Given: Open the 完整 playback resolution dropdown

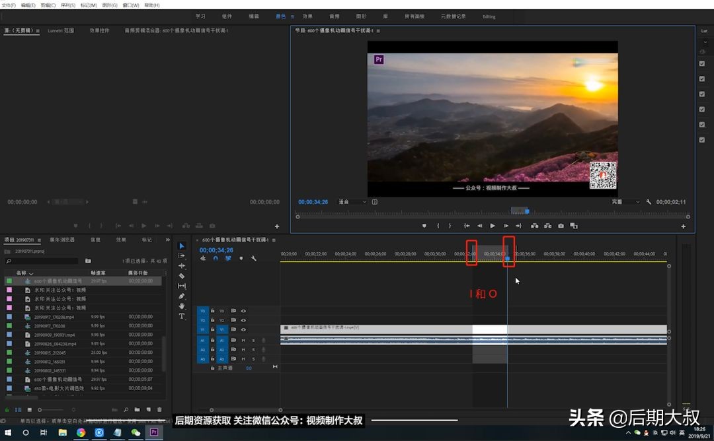Looking at the screenshot, I should (625, 202).
